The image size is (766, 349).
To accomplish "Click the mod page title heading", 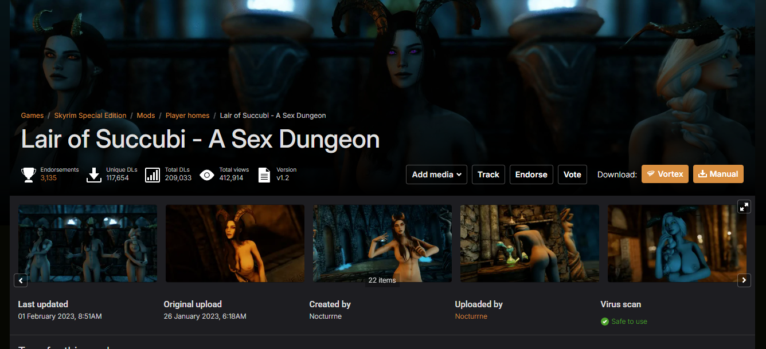I will click(201, 139).
